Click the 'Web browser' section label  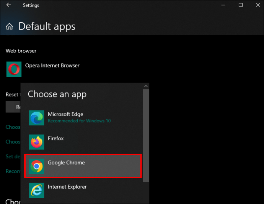tap(21, 51)
